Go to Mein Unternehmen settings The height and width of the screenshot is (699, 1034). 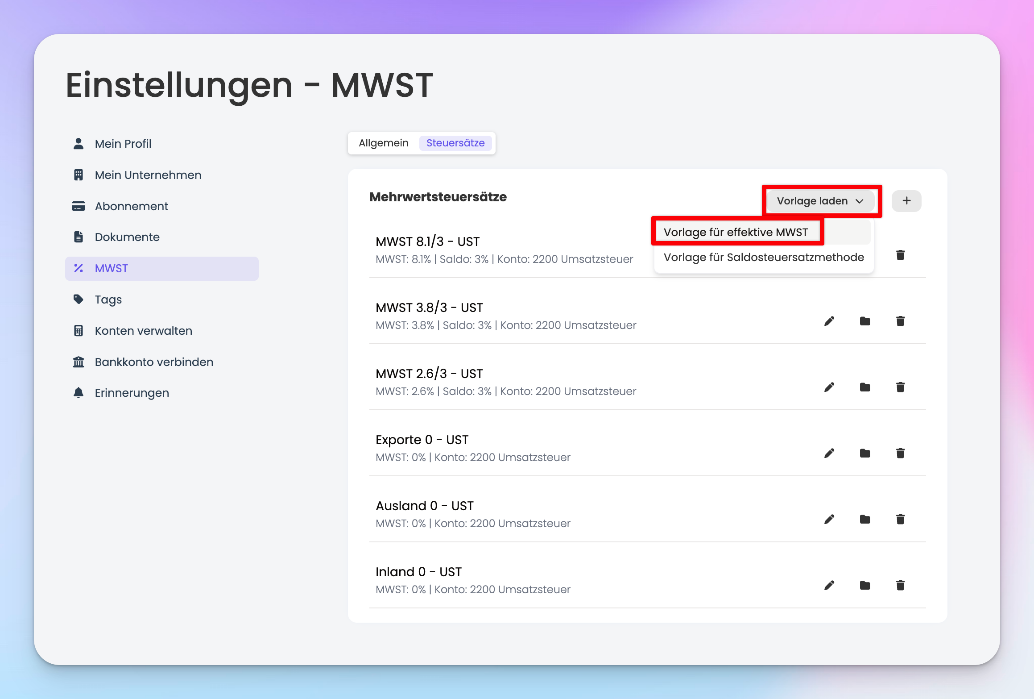[148, 175]
